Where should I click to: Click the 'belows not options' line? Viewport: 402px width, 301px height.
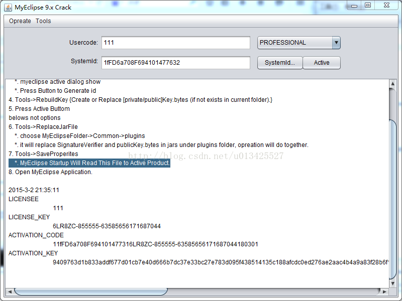pyautogui.click(x=35, y=118)
